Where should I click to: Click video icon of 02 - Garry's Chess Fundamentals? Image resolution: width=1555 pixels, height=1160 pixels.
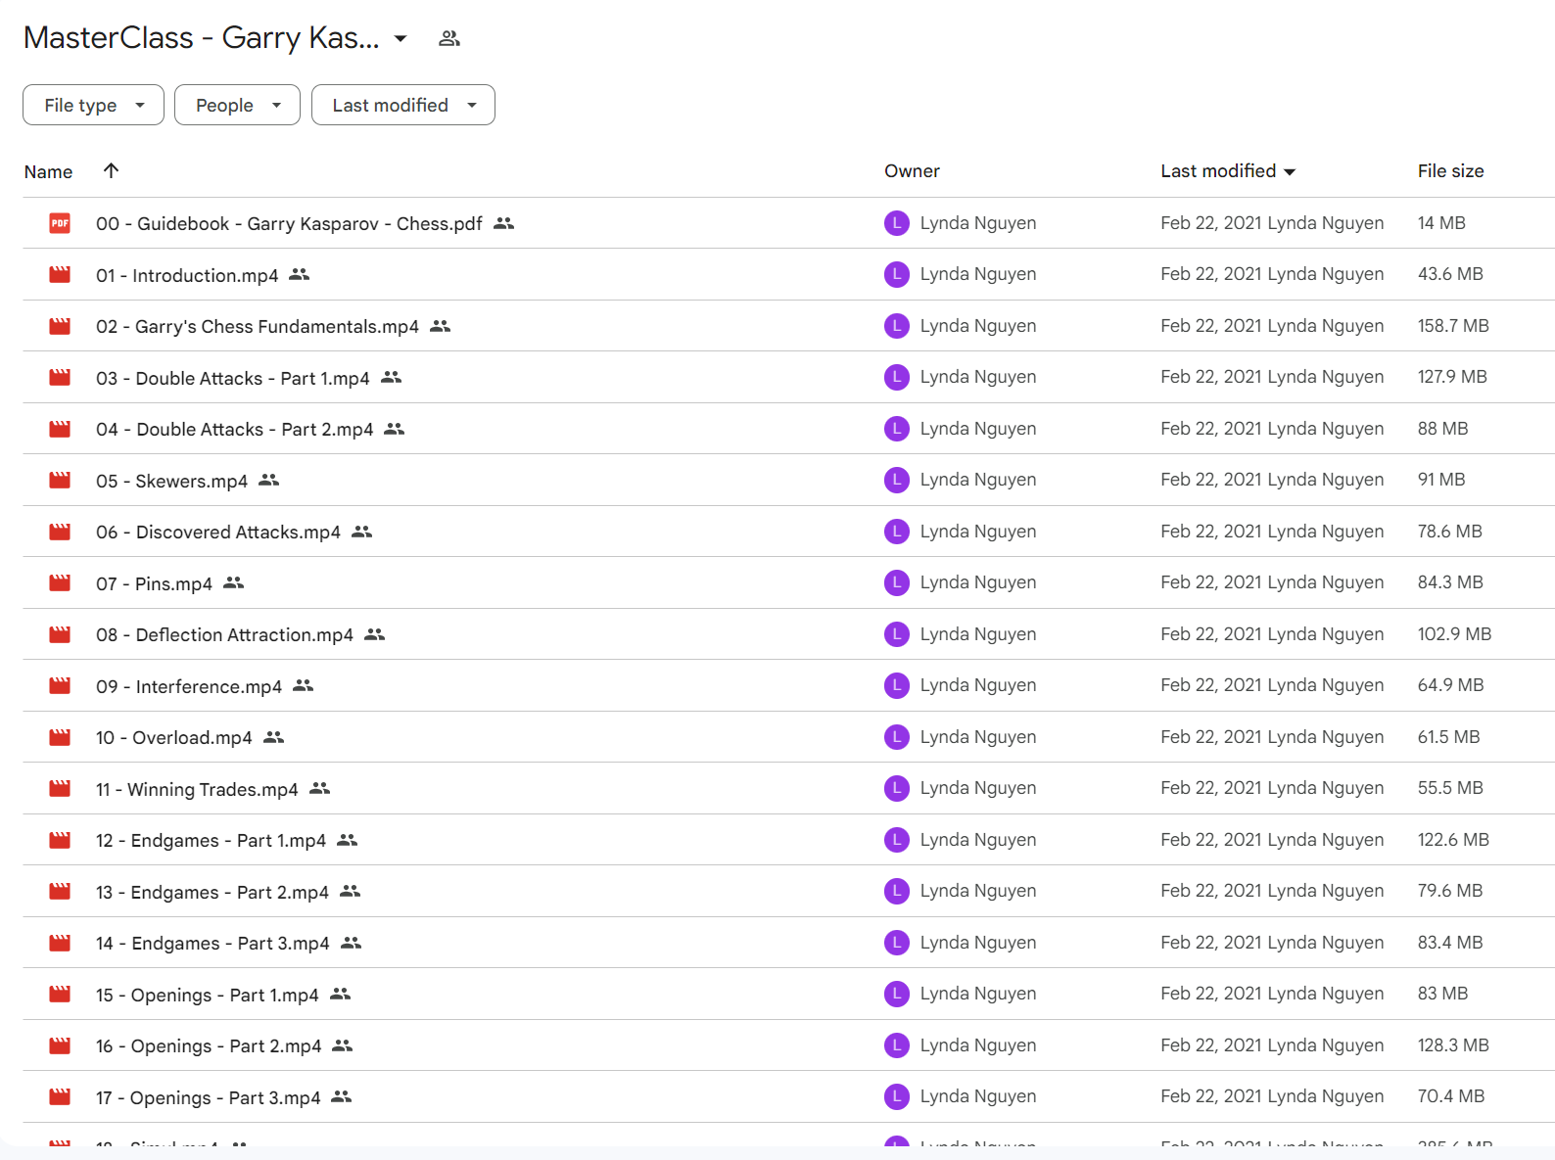pyautogui.click(x=60, y=326)
